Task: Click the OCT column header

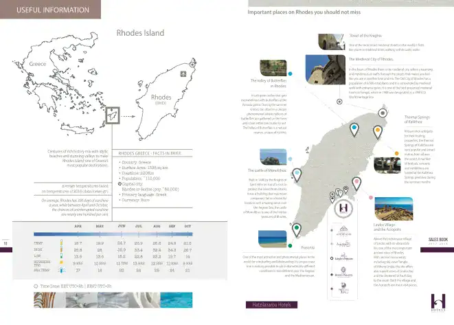Action: pos(188,226)
